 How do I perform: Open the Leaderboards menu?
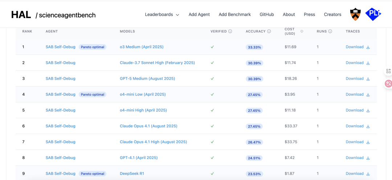tap(162, 14)
